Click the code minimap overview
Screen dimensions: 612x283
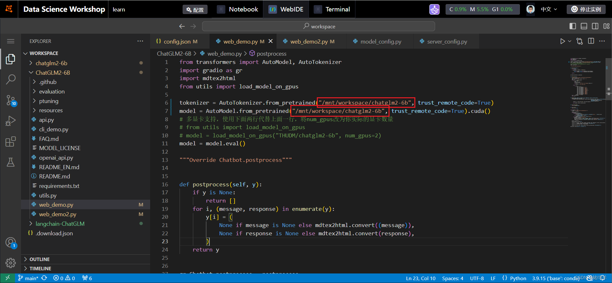pos(587,92)
